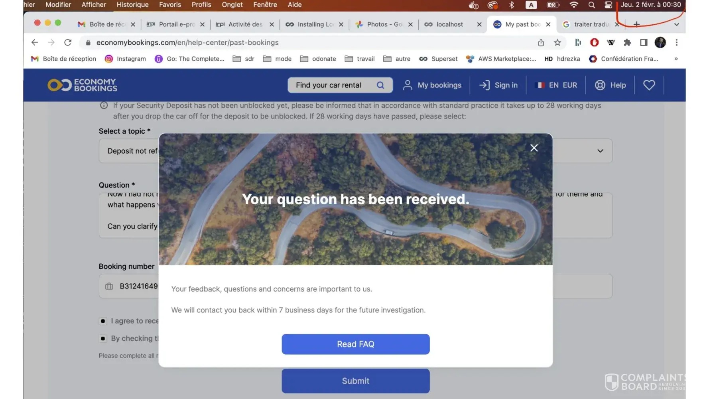The image size is (709, 399).
Task: Click the Read FAQ button
Action: click(x=356, y=344)
